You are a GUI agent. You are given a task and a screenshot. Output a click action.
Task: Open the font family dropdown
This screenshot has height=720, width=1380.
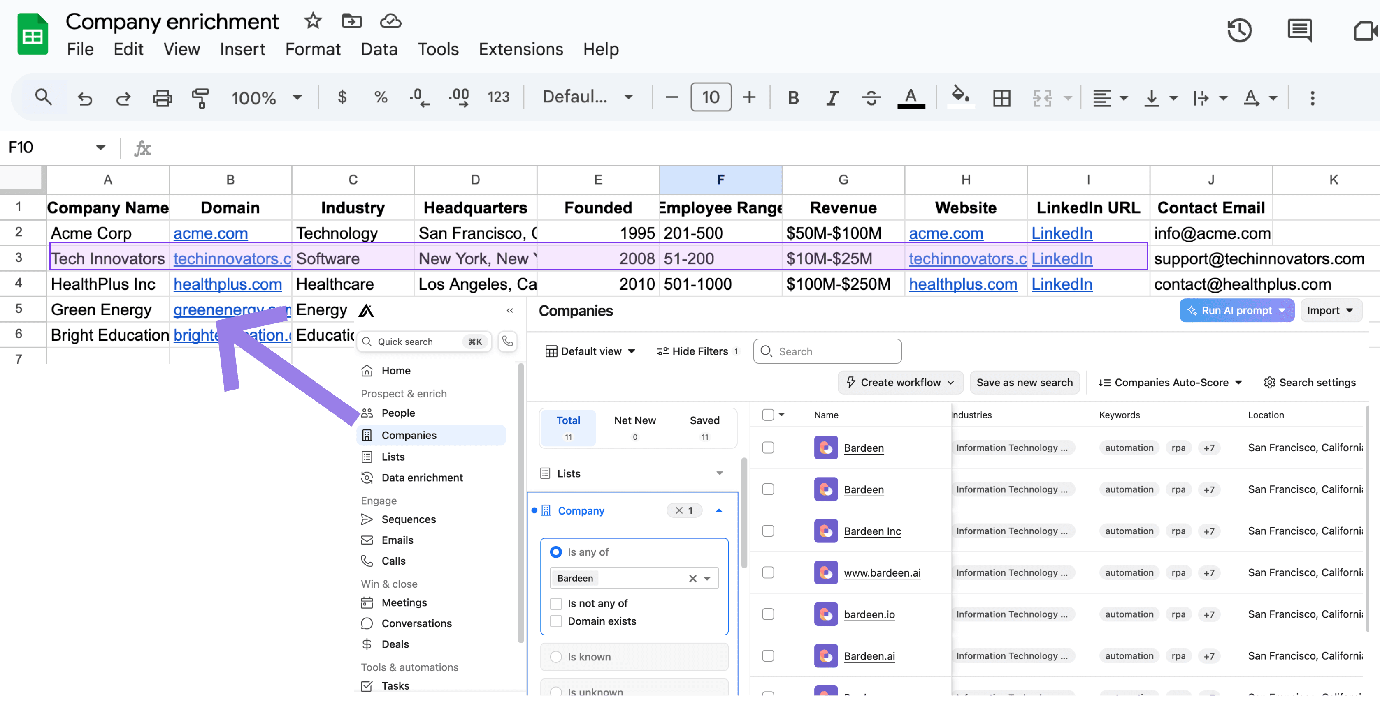coord(588,97)
